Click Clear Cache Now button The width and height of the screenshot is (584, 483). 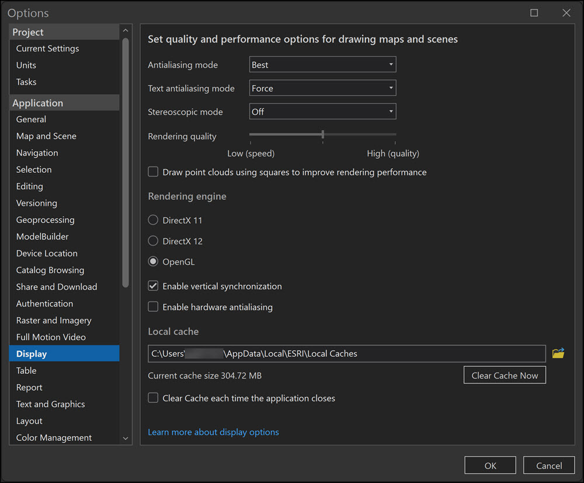(505, 375)
